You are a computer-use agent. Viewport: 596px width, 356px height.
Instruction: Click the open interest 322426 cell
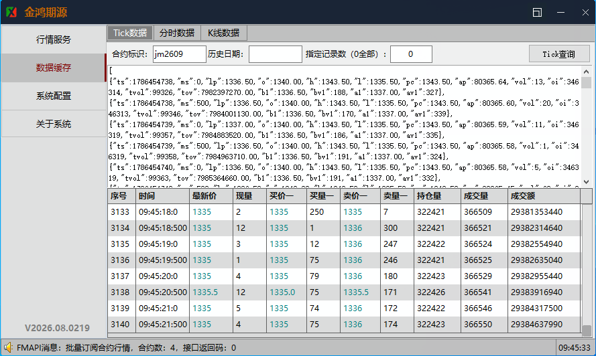pos(438,292)
